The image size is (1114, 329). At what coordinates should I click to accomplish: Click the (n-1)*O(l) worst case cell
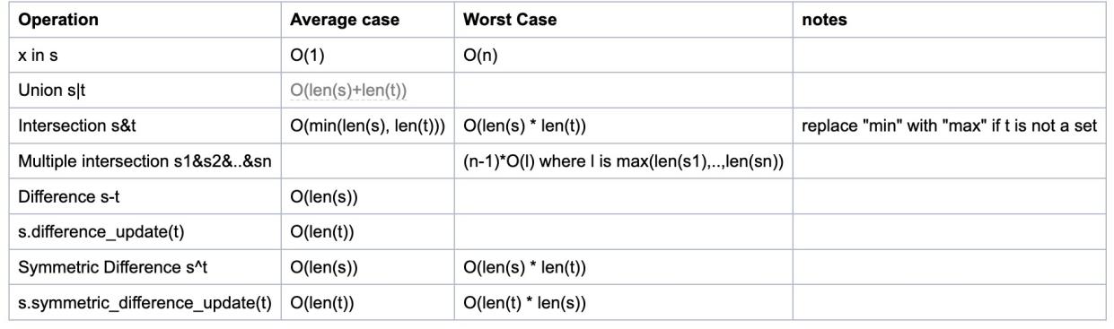[x=623, y=164]
